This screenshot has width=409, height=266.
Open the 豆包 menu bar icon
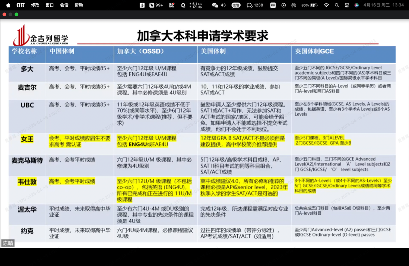(x=236, y=5)
